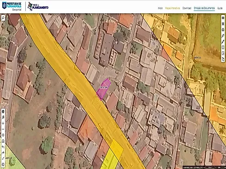Go to next view with redo arrow
The height and width of the screenshot is (169, 226).
(x=3, y=153)
